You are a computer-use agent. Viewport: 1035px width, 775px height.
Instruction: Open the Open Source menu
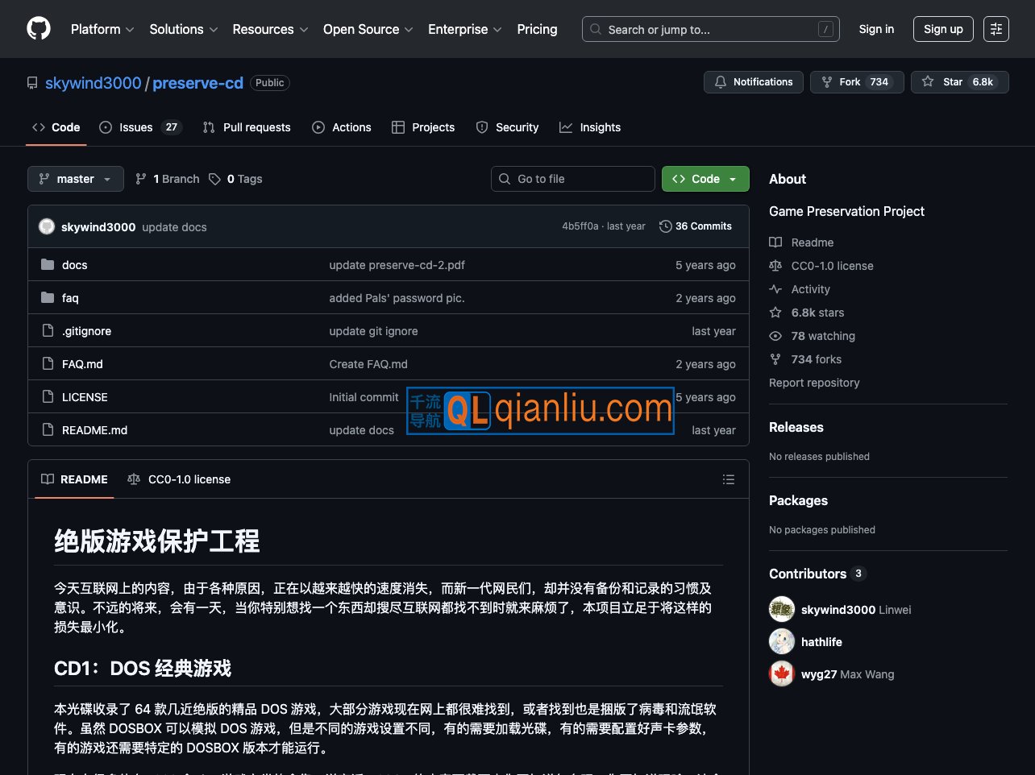368,29
